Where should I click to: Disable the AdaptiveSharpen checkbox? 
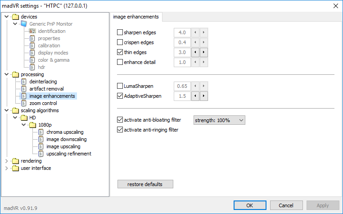pyautogui.click(x=120, y=96)
